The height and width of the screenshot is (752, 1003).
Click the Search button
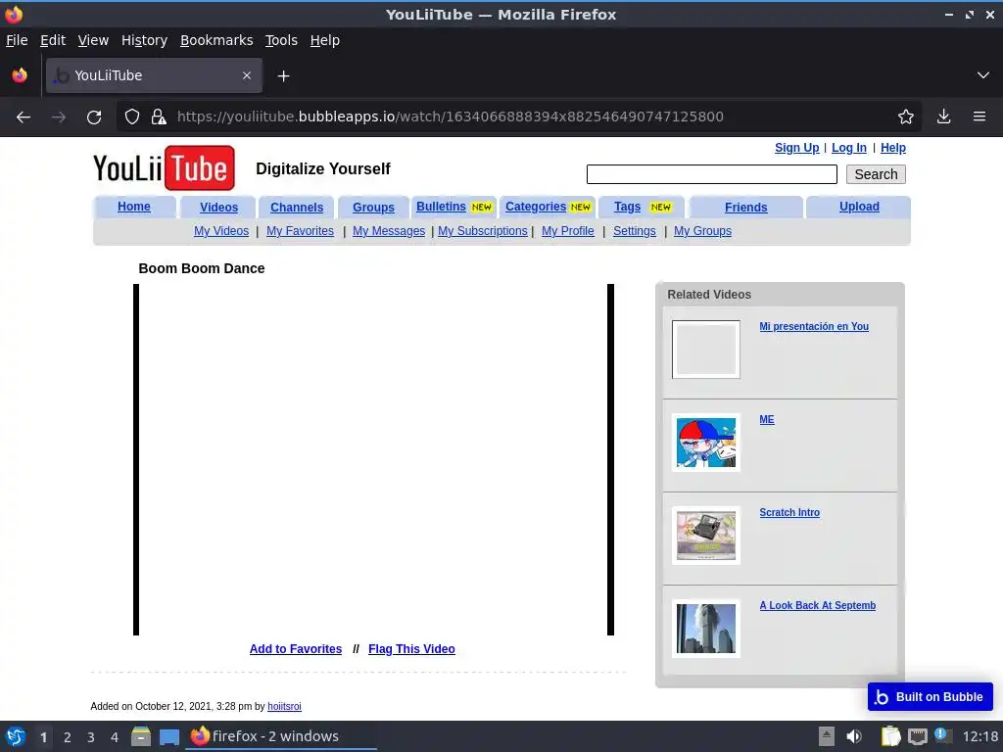(876, 174)
